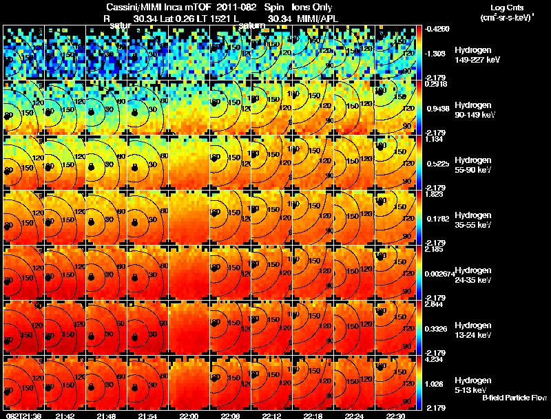Click the '1.028' color scale value
551x419 pixels.
tap(434, 384)
